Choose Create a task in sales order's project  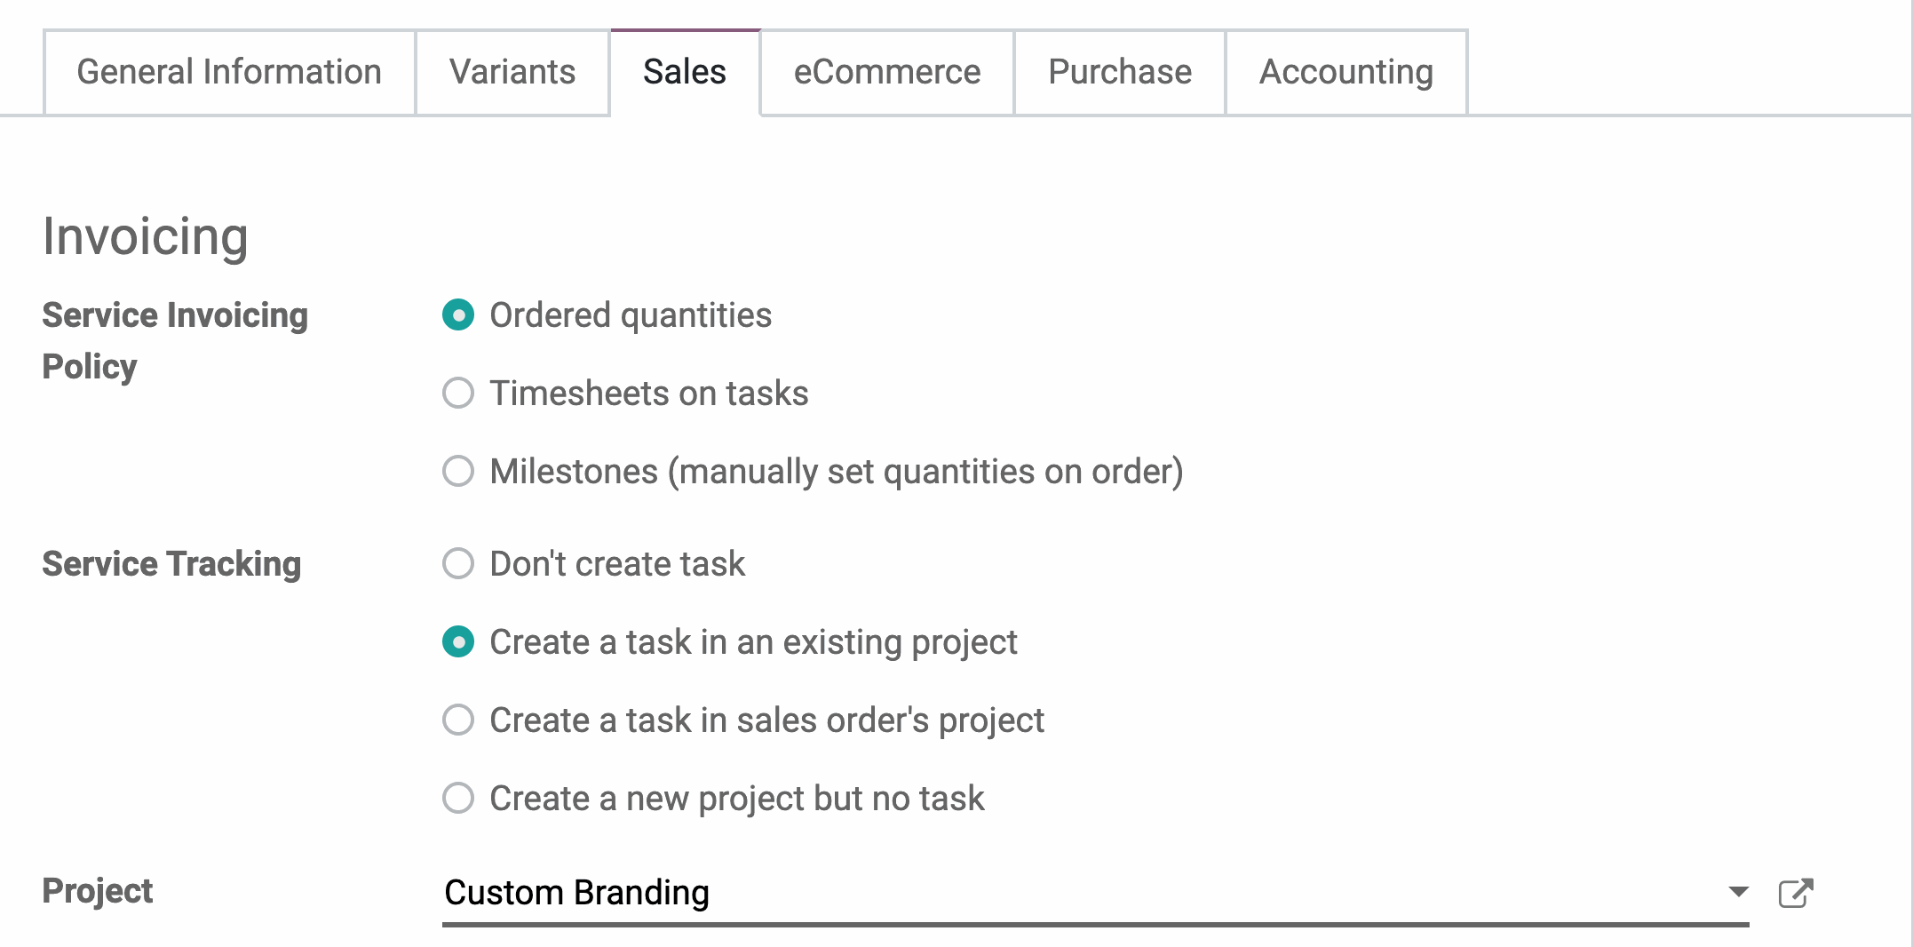click(x=458, y=720)
